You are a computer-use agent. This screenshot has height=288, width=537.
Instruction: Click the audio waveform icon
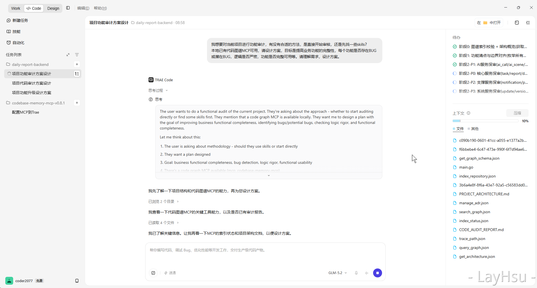367,273
